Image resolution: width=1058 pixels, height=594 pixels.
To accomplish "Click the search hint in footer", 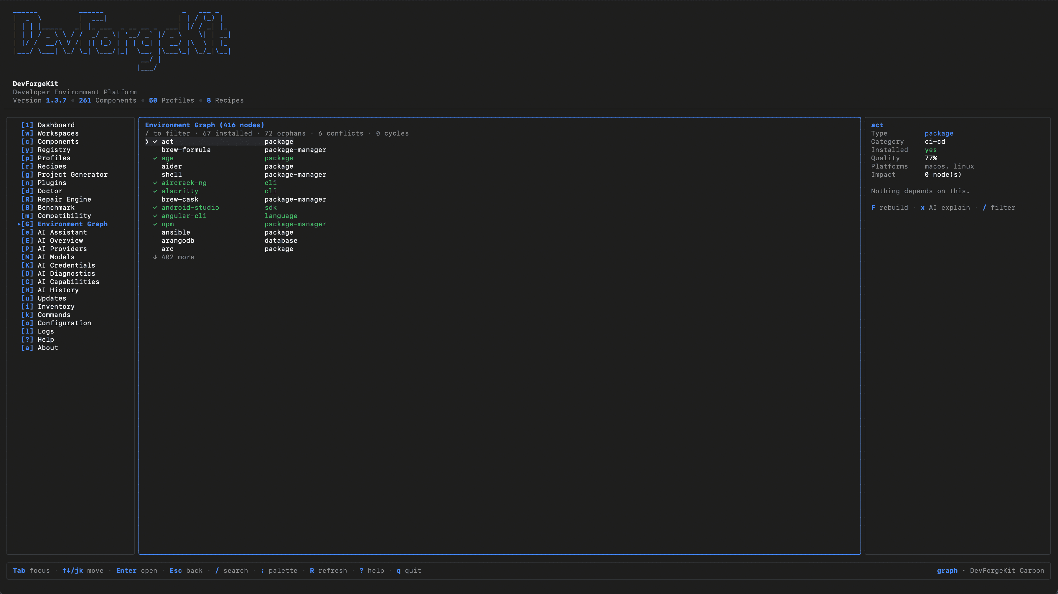I will coord(232,571).
